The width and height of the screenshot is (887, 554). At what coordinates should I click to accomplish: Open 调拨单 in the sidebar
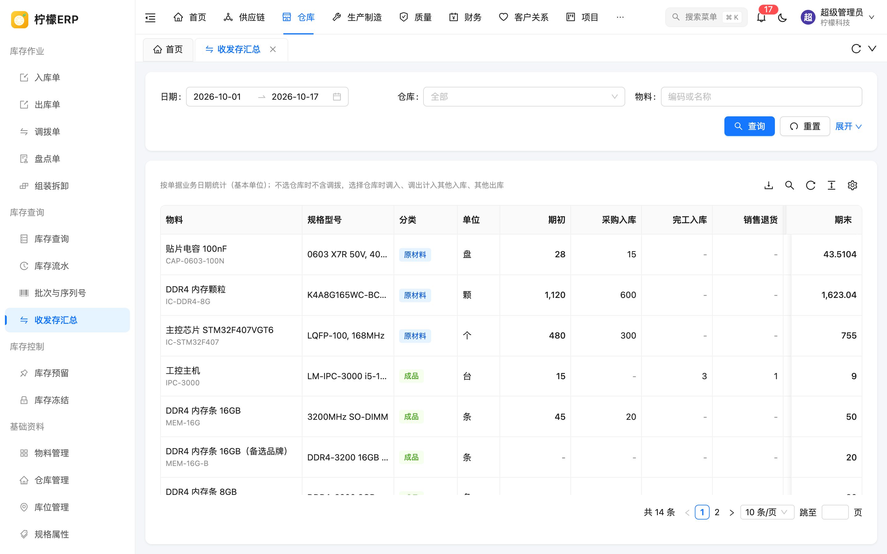pyautogui.click(x=67, y=132)
